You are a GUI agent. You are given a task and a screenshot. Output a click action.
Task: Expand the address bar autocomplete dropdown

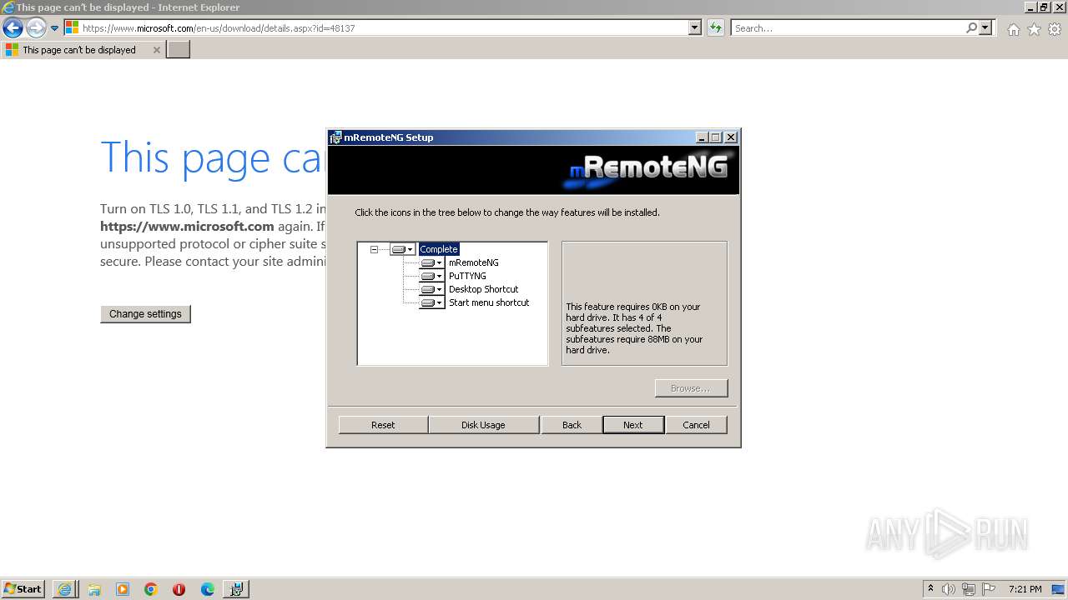(695, 27)
